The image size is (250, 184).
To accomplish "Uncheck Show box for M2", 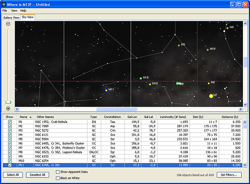I will pos(10,126).
